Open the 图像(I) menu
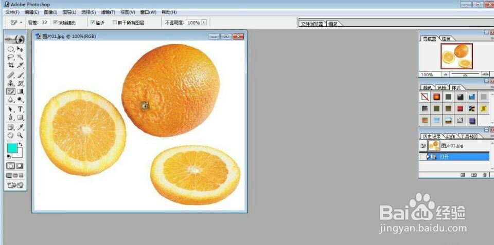This screenshot has height=245, width=494. pos(50,12)
